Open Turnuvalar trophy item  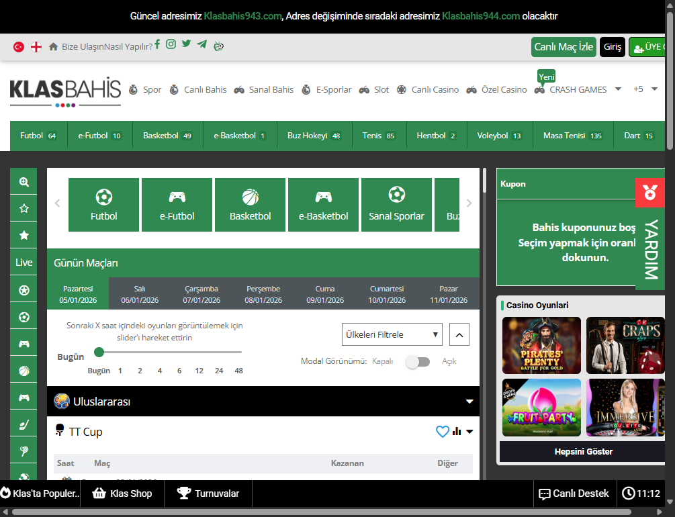208,493
